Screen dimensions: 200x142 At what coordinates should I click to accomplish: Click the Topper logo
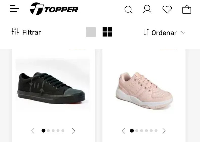(x=54, y=9)
